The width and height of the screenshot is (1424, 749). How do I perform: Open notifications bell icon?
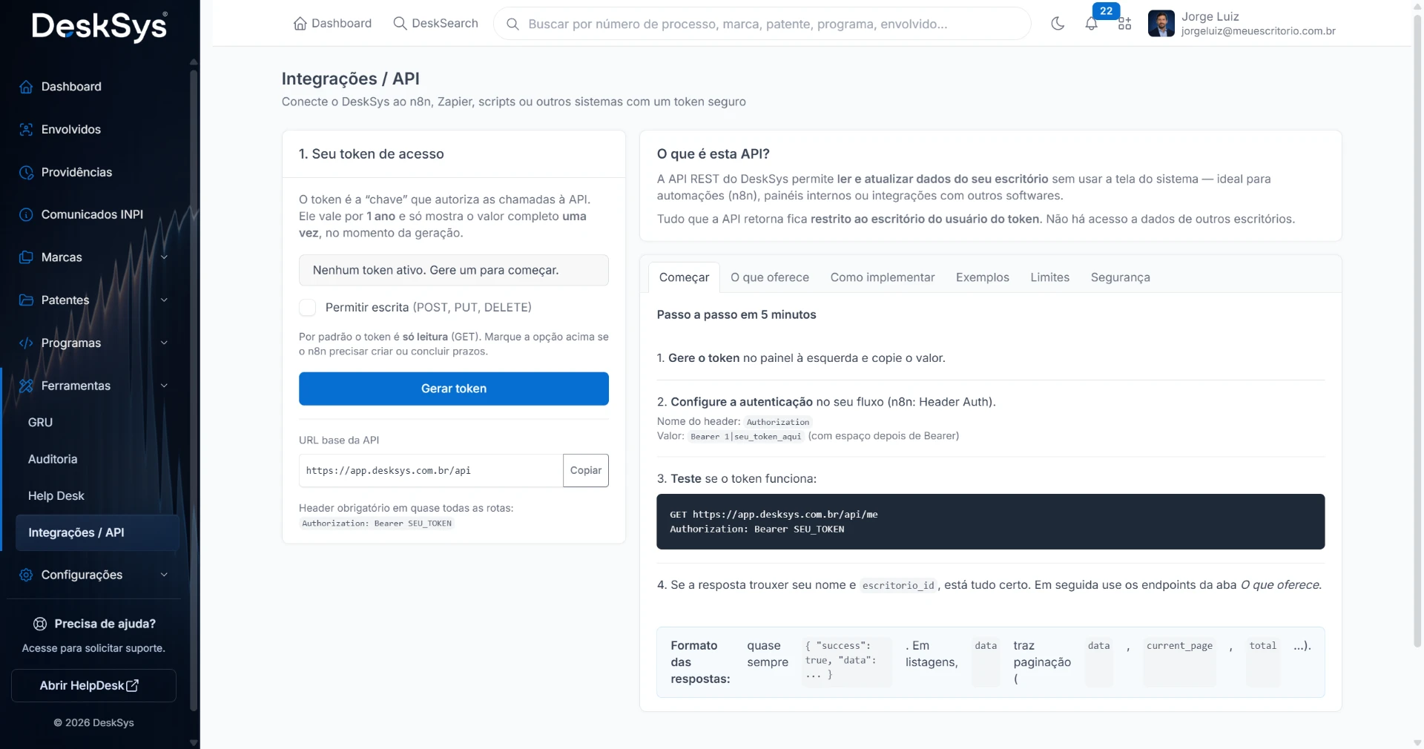(1091, 24)
